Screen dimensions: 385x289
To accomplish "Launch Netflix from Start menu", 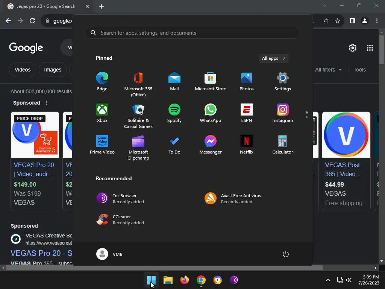I will 247,144.
